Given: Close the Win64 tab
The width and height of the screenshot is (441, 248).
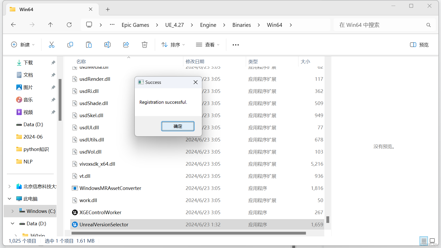Looking at the screenshot, I should coord(91,9).
